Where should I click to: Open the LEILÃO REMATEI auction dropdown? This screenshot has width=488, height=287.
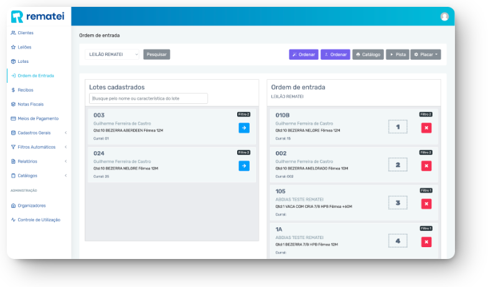[x=112, y=54]
